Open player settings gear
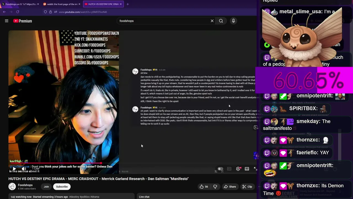The width and height of the screenshot is (353, 199). [238, 169]
